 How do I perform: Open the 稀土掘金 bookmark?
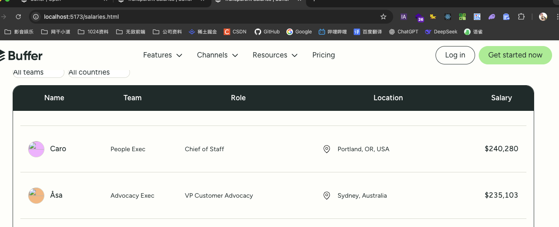pyautogui.click(x=203, y=32)
